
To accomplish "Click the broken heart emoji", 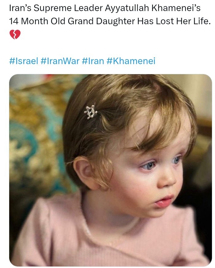I will click(15, 35).
